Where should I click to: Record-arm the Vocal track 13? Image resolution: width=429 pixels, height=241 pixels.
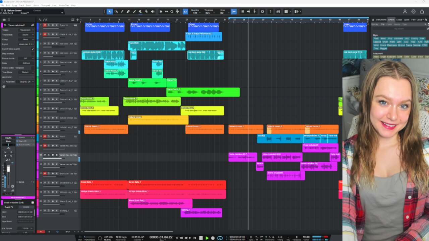coord(53,136)
